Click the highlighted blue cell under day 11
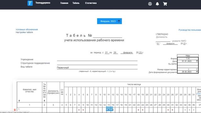Viewport: 201px width, 113px height. 109,110
